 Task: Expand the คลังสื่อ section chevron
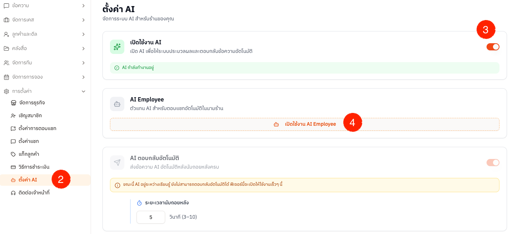(x=83, y=49)
